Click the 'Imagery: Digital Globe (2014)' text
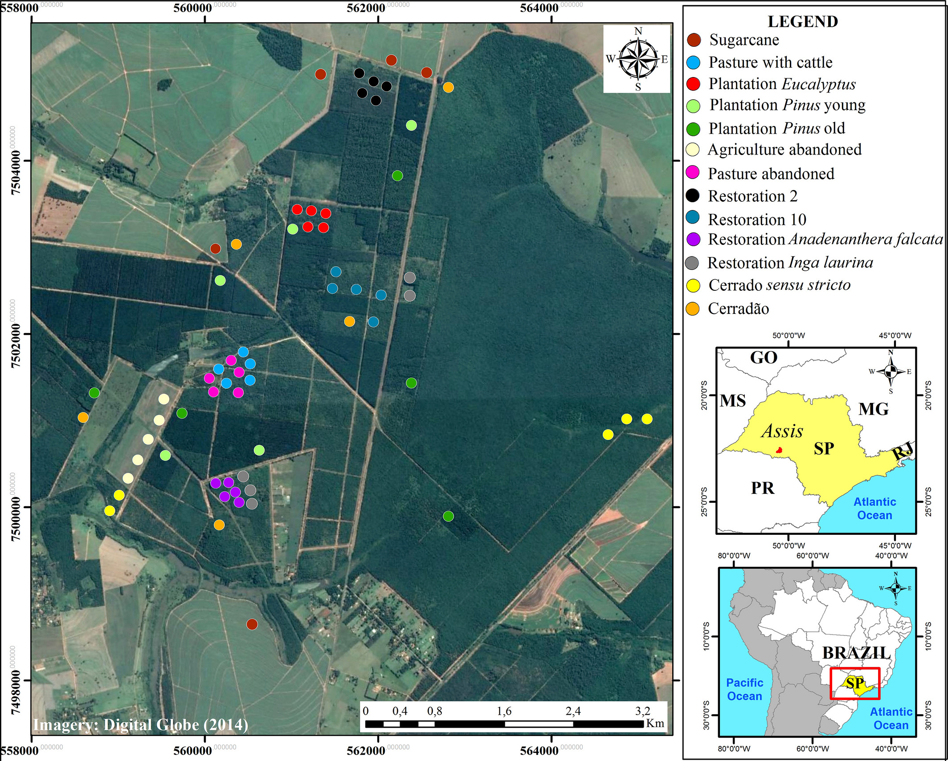 [x=141, y=724]
